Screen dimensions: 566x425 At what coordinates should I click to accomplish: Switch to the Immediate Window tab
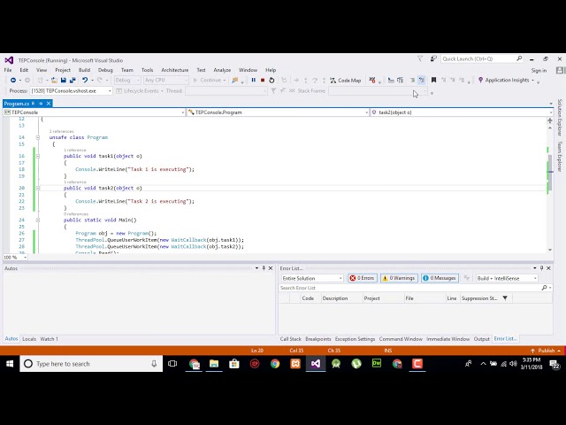coord(448,339)
